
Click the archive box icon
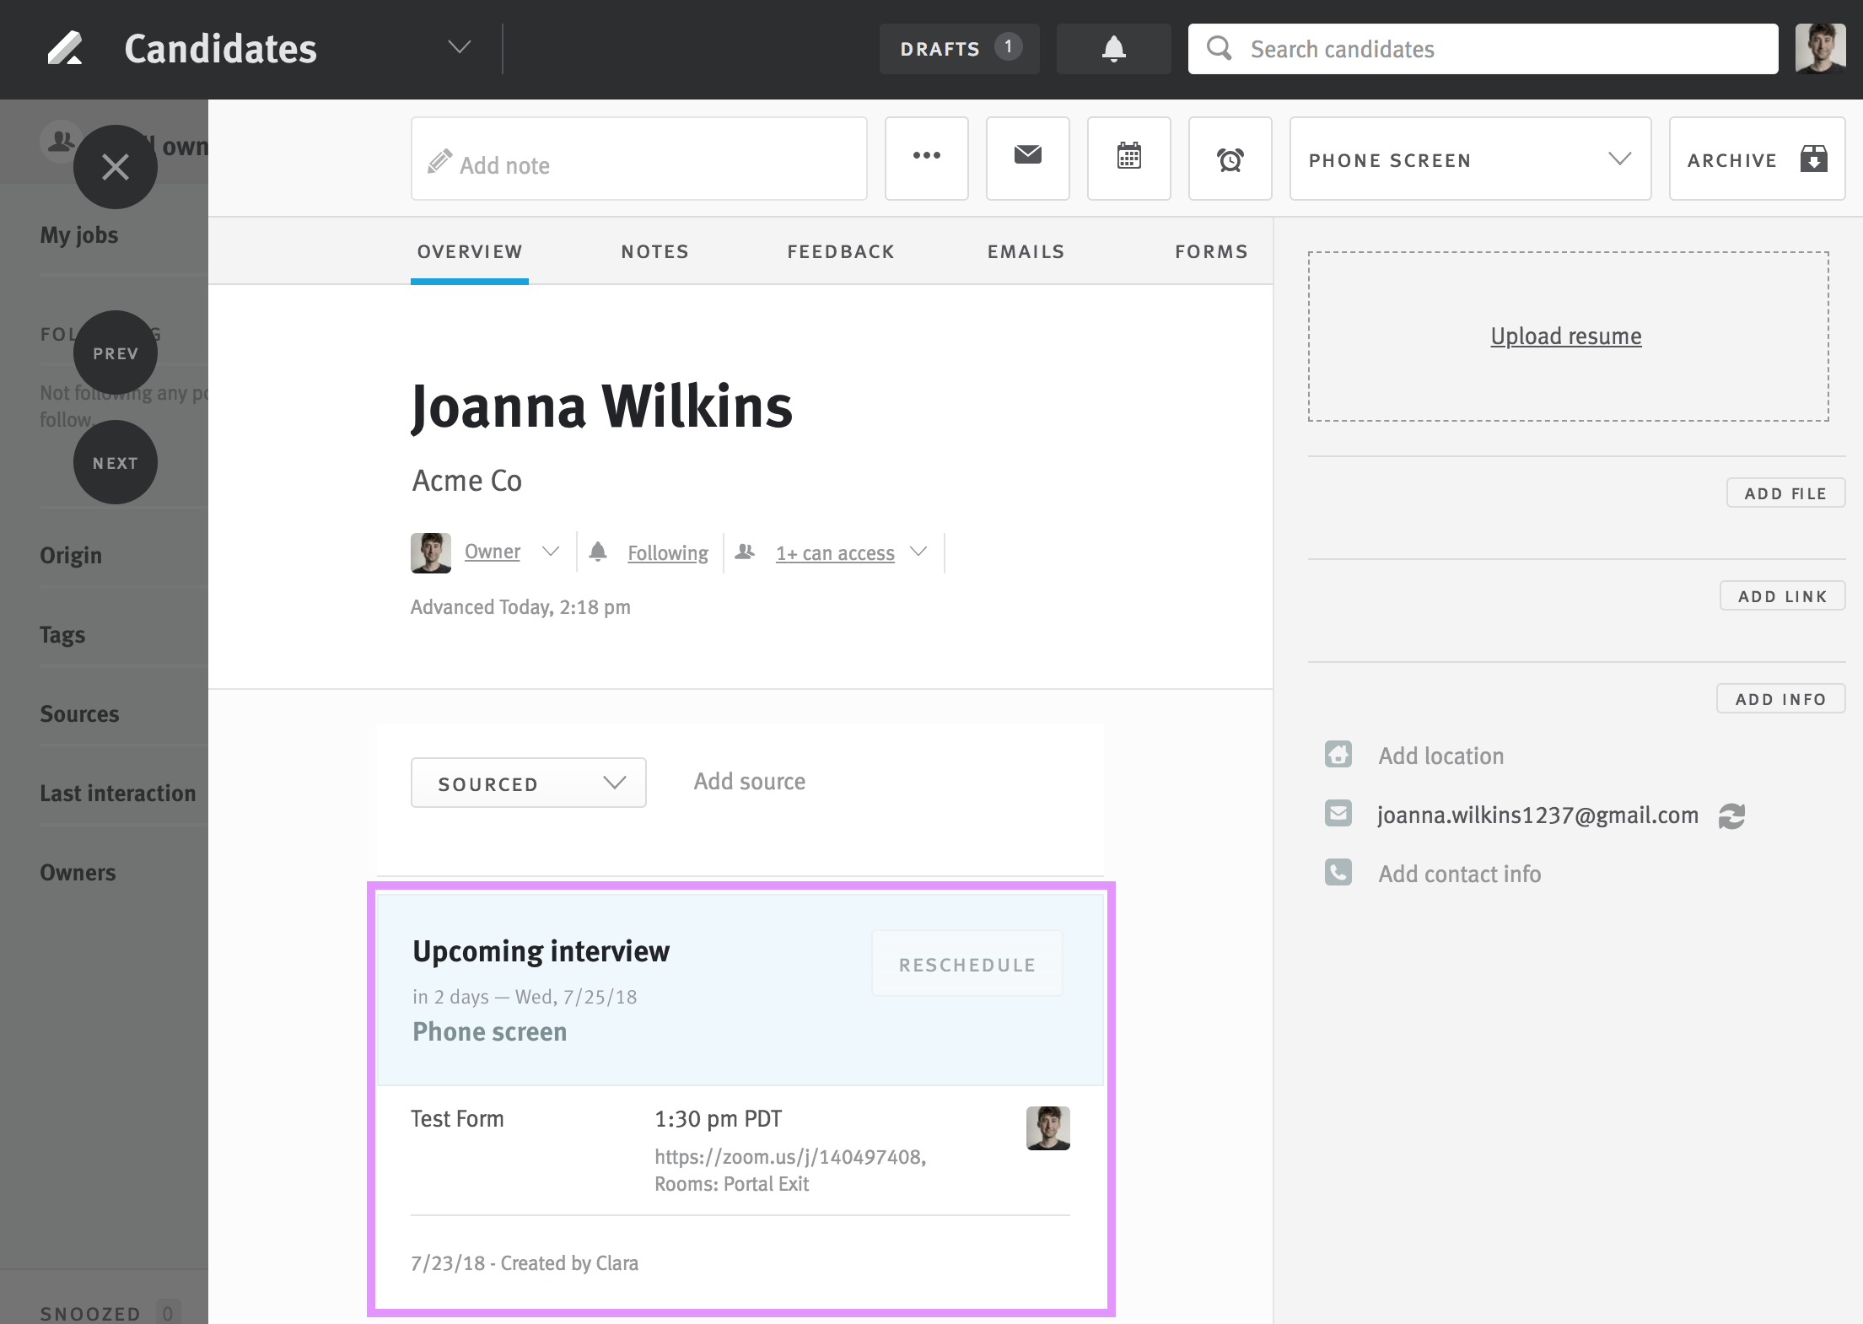coord(1813,159)
